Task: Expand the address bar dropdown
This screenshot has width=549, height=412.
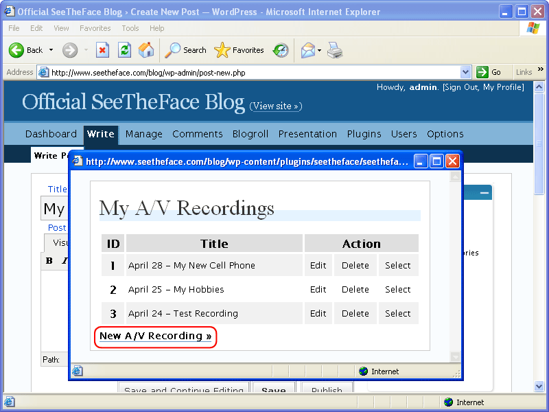Action: pos(465,72)
